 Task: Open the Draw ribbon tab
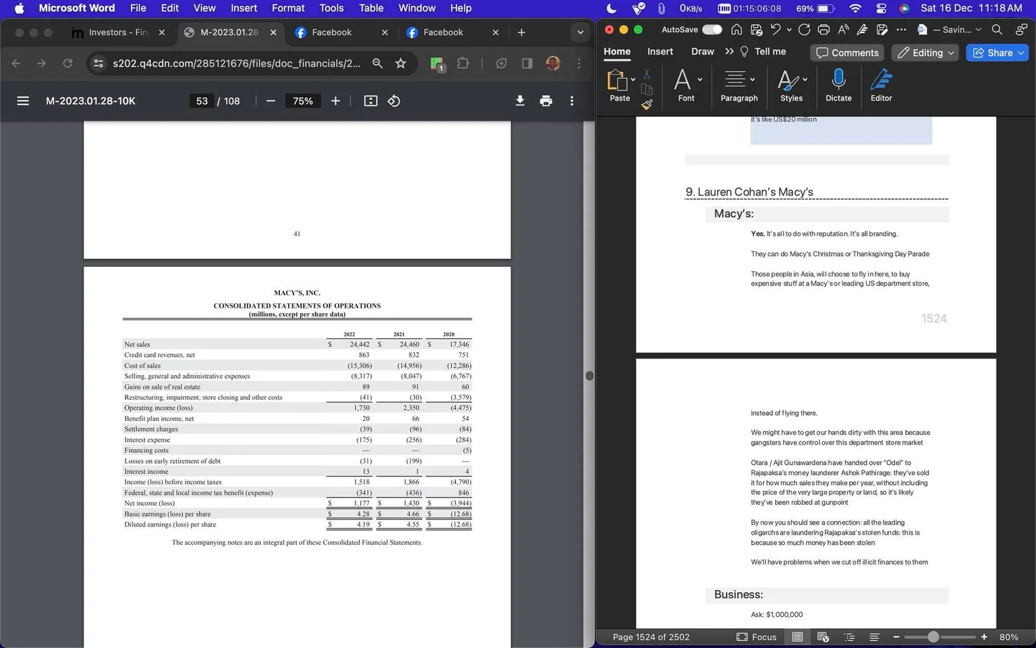(x=702, y=51)
